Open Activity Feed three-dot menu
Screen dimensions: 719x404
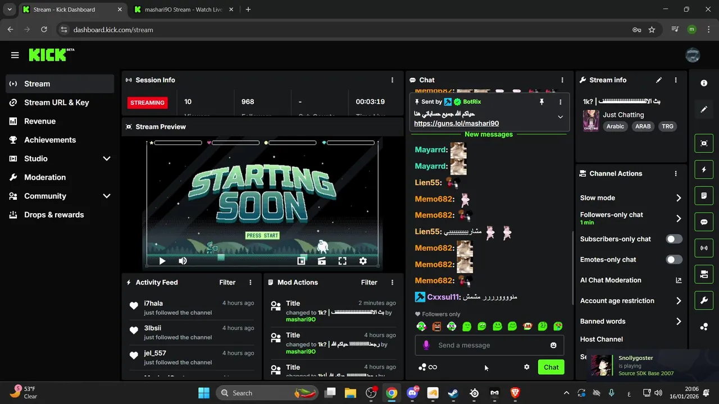pyautogui.click(x=251, y=283)
